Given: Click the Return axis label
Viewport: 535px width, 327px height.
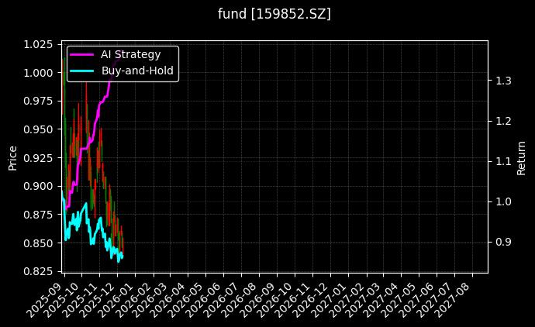Looking at the screenshot, I should (x=521, y=157).
